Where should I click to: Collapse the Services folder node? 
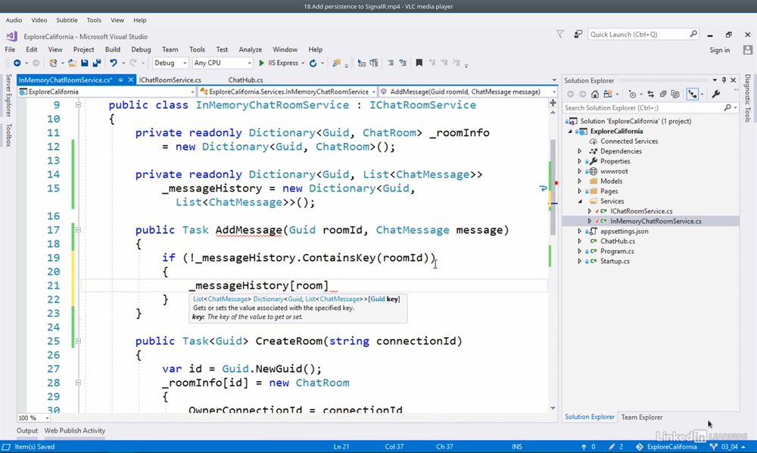(x=580, y=201)
